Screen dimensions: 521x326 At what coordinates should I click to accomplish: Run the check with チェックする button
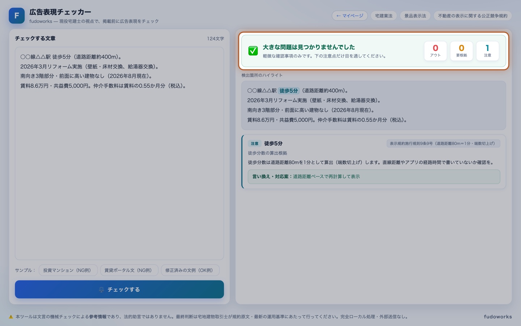119,289
